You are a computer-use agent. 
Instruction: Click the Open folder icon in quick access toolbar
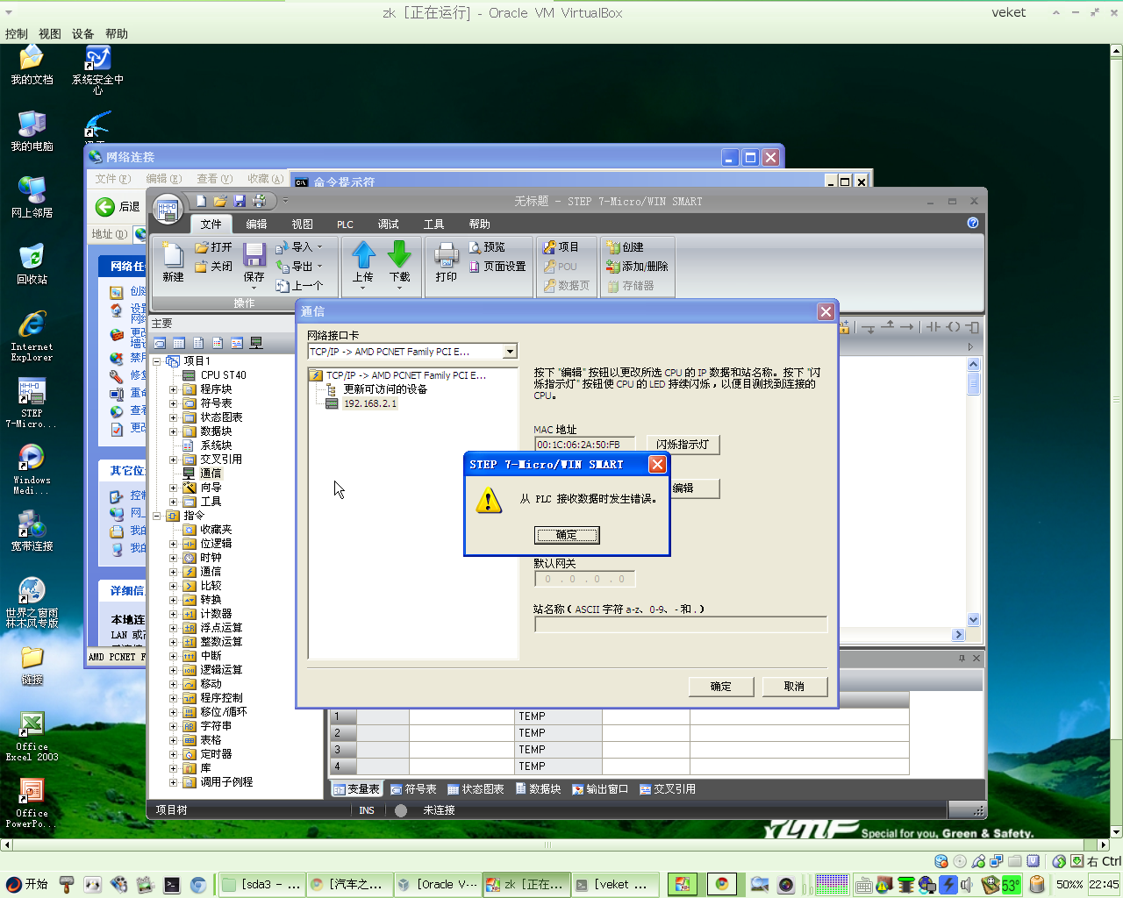(220, 202)
